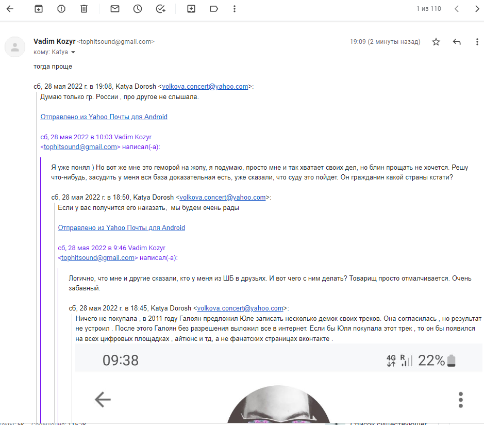
Task: Delete this email with trash icon
Action: [x=84, y=9]
